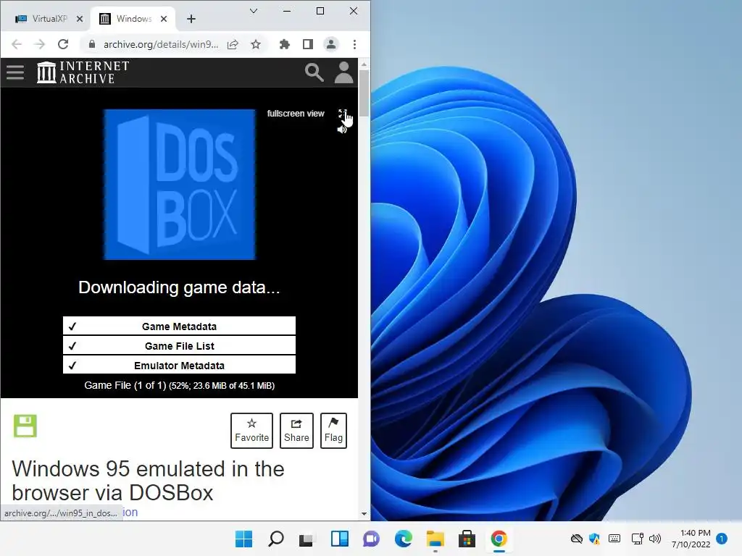Viewport: 742px width, 556px height.
Task: Open Chrome extensions puzzle icon
Action: 284,44
